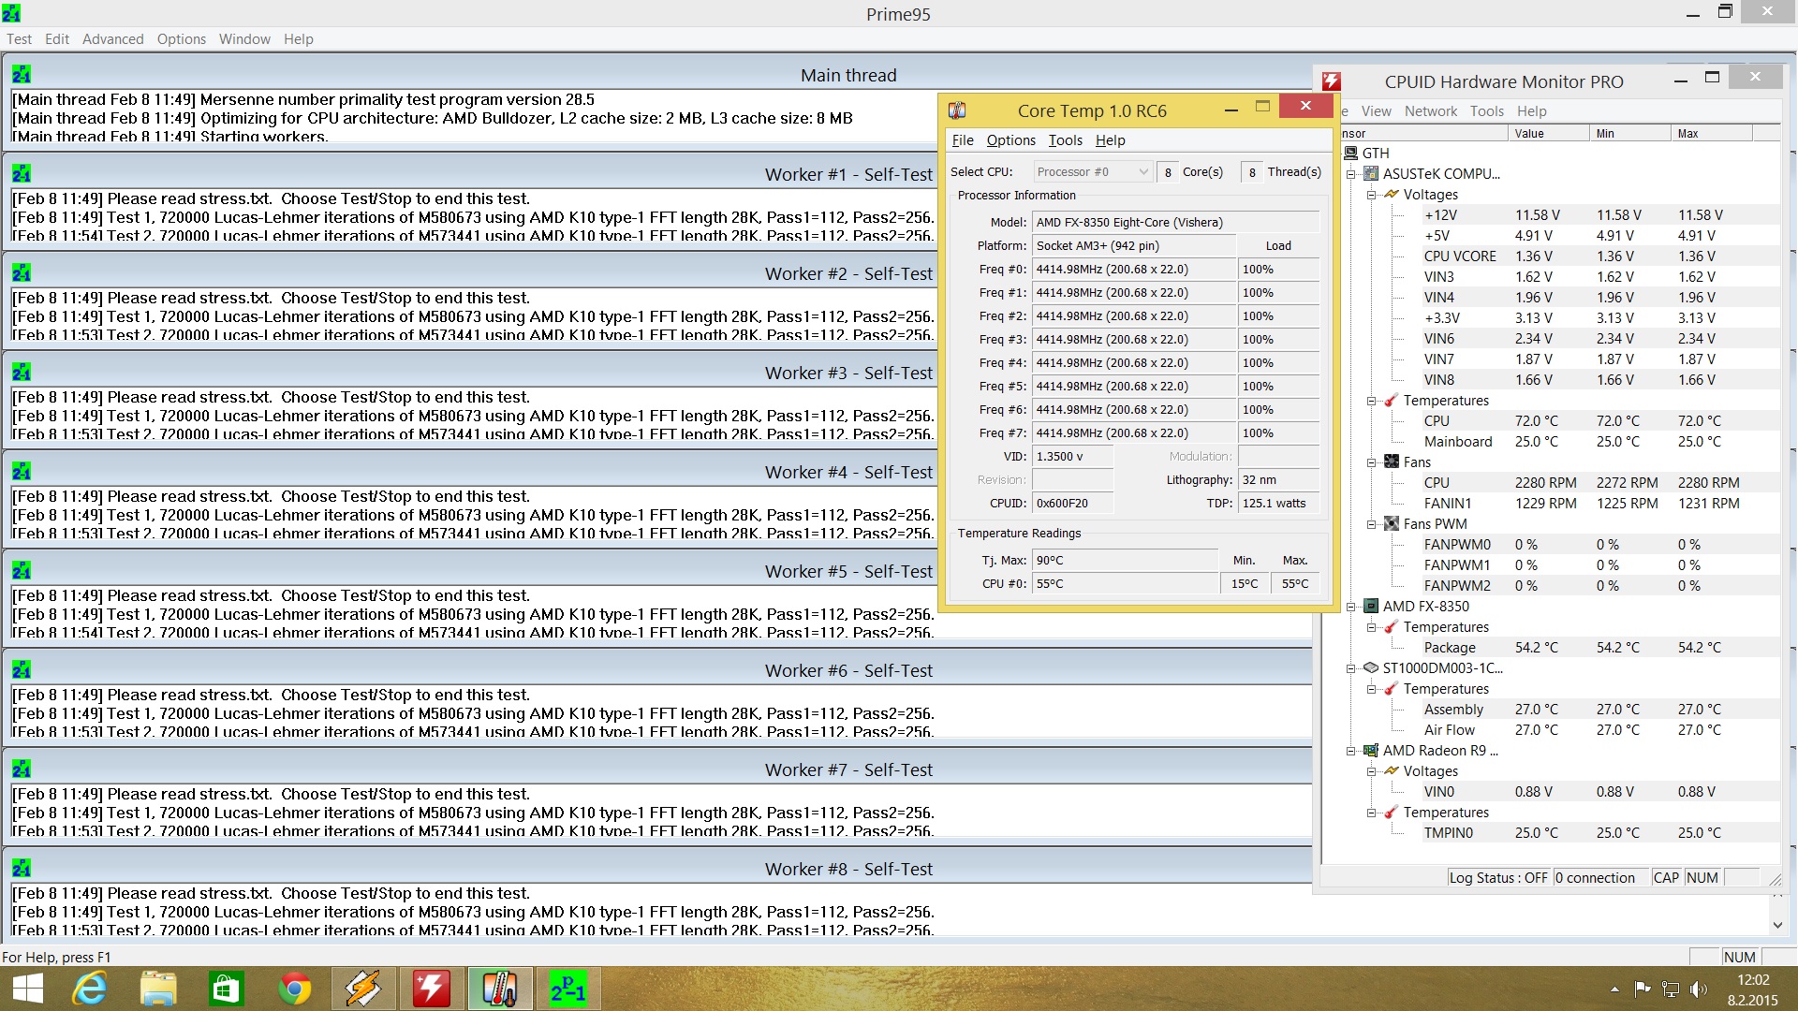Open the Prime95 Options menu
The width and height of the screenshot is (1798, 1011).
[182, 38]
